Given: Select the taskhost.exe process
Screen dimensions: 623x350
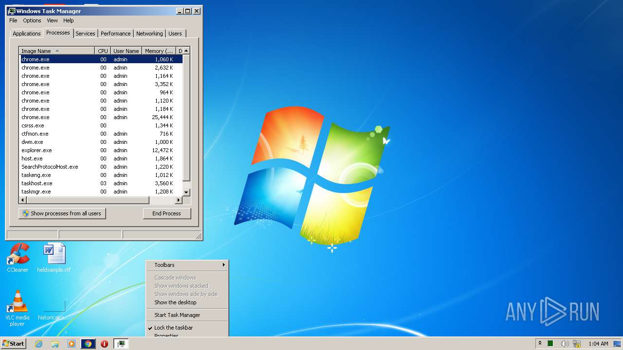Looking at the screenshot, I should click(x=101, y=183).
